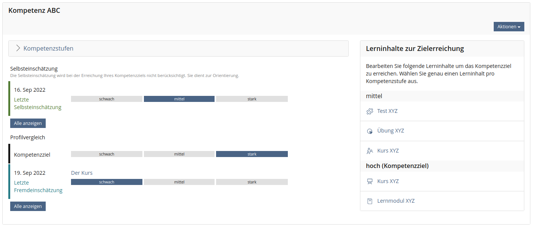
Task: Click the Kompetenzstufen panel title
Action: point(48,48)
